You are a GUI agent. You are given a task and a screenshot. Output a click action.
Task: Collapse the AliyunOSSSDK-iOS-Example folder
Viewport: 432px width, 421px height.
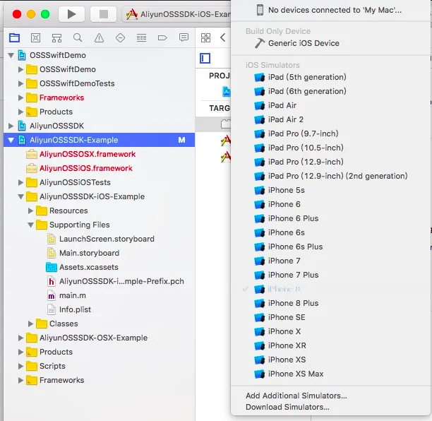tap(20, 196)
